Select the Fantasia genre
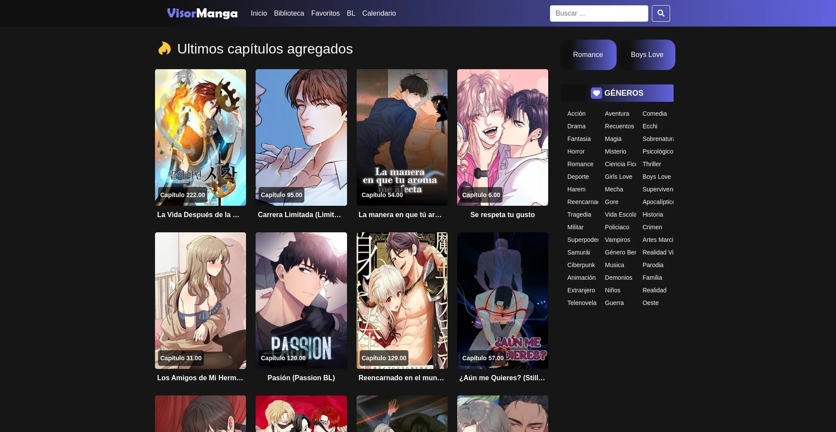Screen dimensions: 836x432 [x=579, y=139]
